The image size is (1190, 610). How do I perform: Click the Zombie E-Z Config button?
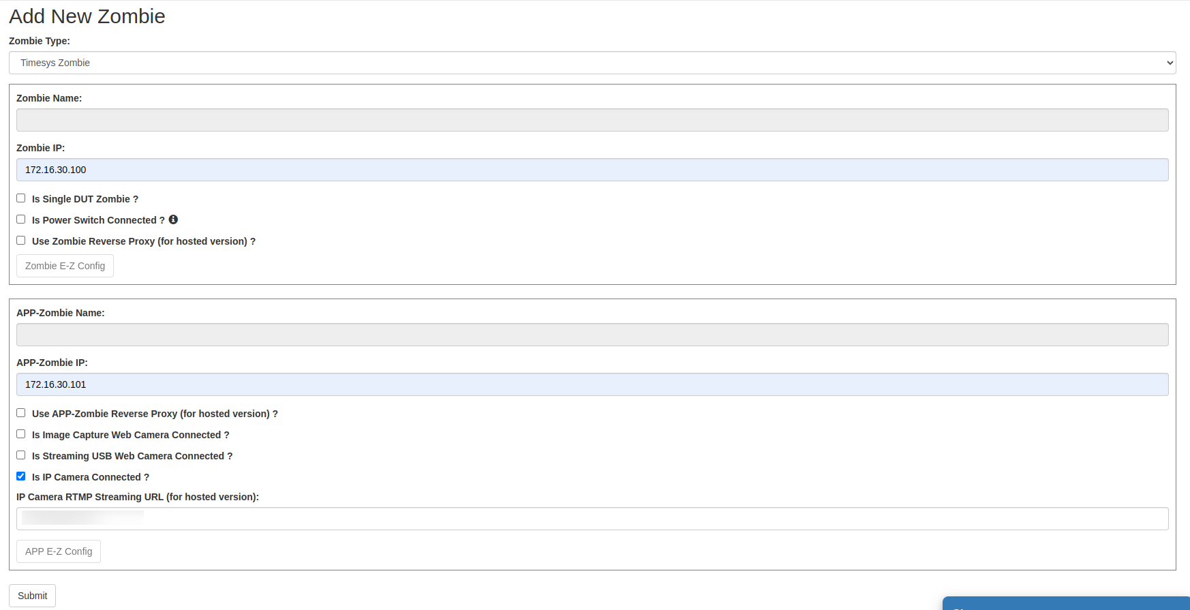65,266
